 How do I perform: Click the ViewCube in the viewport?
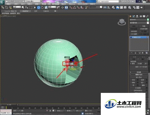(x=122, y=22)
